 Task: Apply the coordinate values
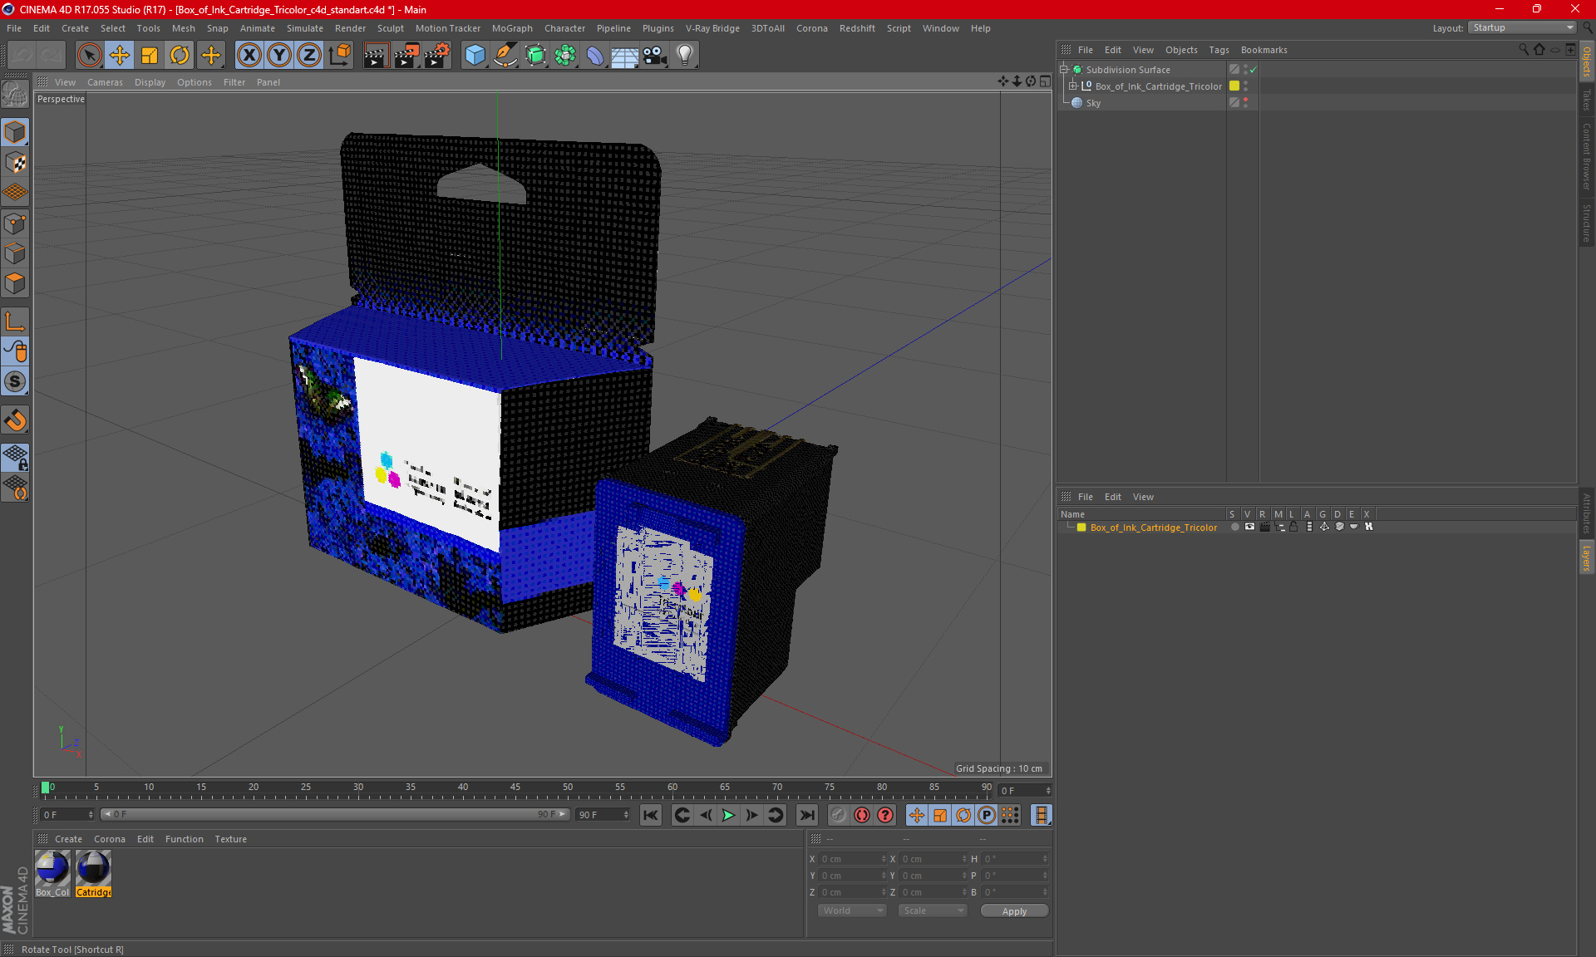[1014, 911]
